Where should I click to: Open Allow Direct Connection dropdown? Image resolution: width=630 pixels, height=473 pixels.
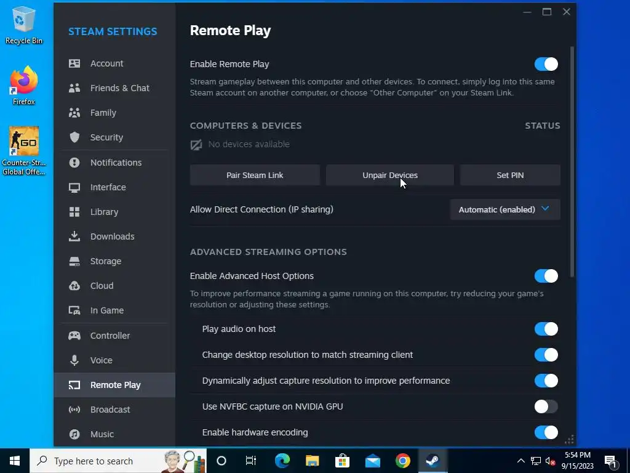pyautogui.click(x=505, y=209)
